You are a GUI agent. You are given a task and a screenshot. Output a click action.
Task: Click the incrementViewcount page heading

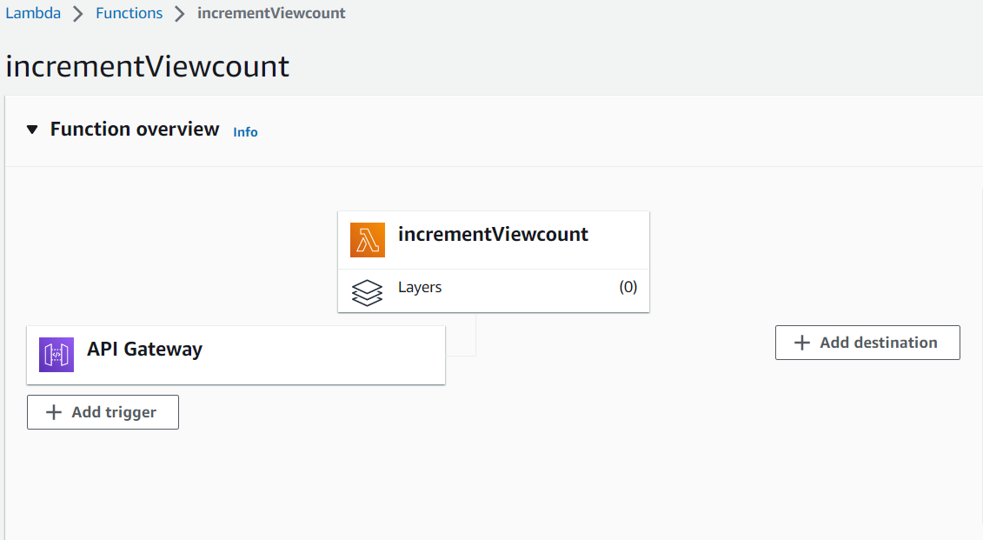[x=148, y=66]
